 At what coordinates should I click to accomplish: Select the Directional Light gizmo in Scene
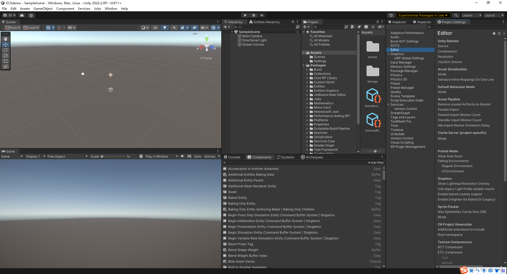[x=111, y=75]
